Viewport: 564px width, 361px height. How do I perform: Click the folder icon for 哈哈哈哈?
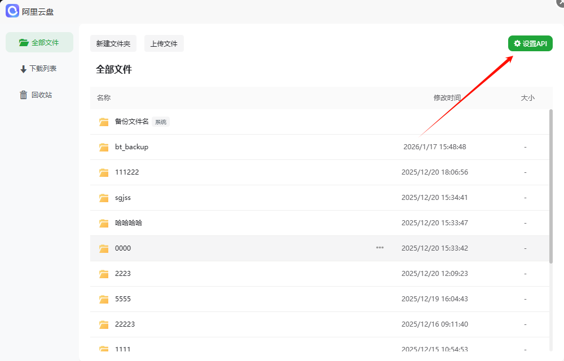coord(104,222)
